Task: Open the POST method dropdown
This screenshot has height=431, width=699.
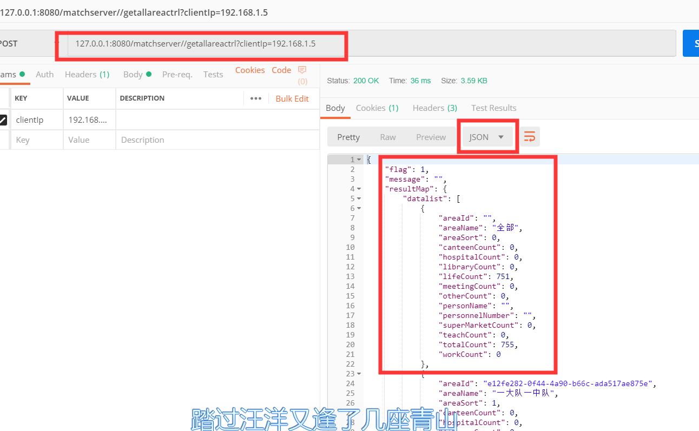Action: (x=30, y=43)
